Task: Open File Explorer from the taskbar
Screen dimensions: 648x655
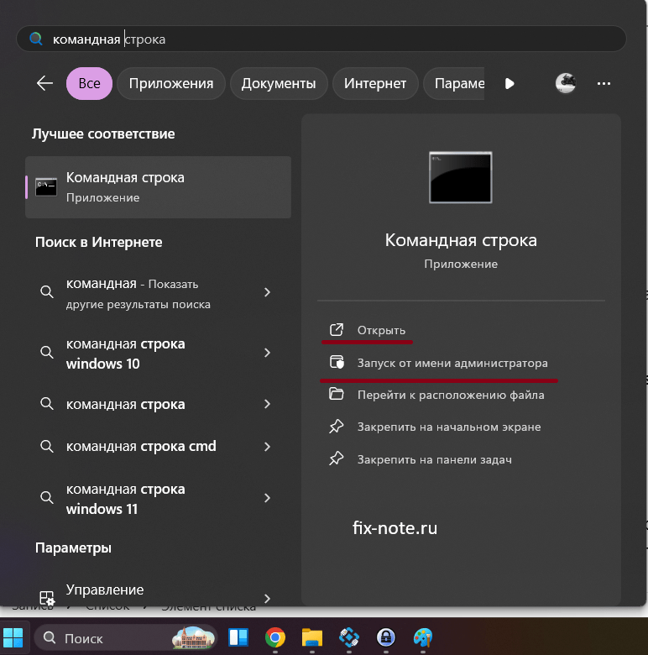Action: tap(312, 638)
